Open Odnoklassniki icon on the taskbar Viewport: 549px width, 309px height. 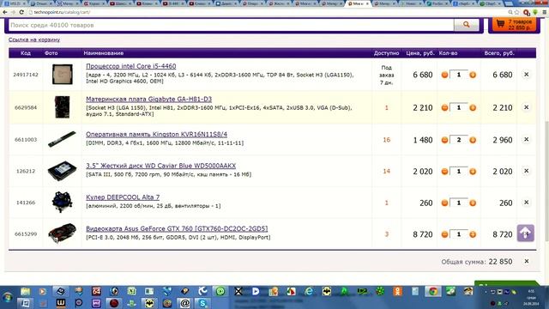click(397, 291)
